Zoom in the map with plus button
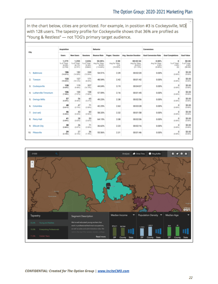This screenshot has width=218, height=284. coord(32,162)
